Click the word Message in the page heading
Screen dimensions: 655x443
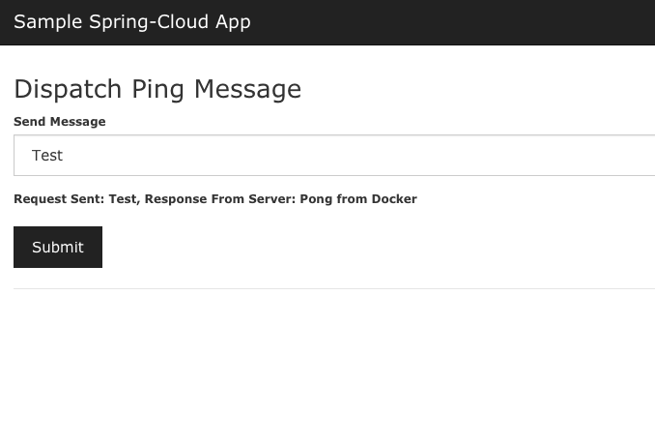coord(247,89)
